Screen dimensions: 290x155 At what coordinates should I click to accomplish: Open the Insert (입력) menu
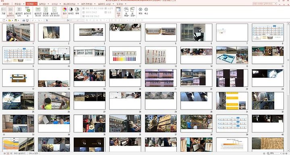(42, 4)
